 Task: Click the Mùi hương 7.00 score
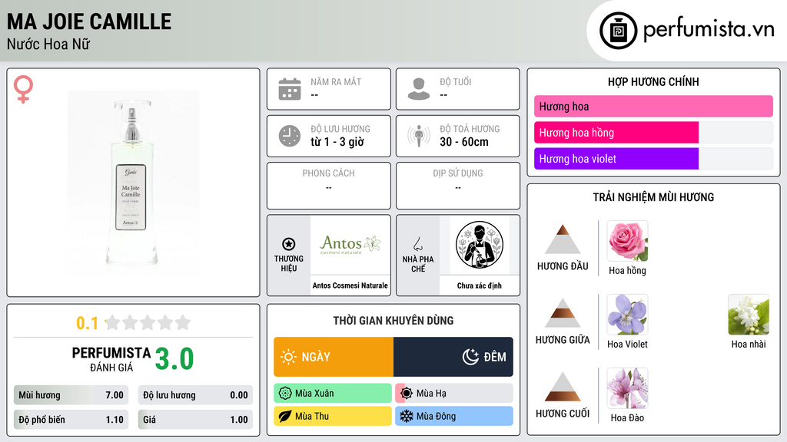pyautogui.click(x=71, y=395)
